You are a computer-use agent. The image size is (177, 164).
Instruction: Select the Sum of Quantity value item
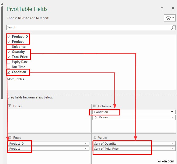[x=134, y=144]
